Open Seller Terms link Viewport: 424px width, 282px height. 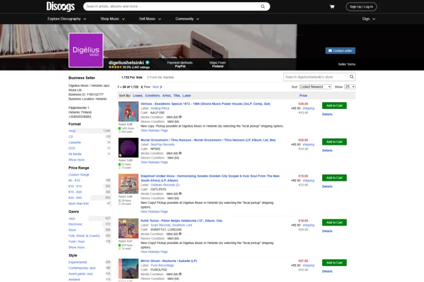click(x=347, y=64)
